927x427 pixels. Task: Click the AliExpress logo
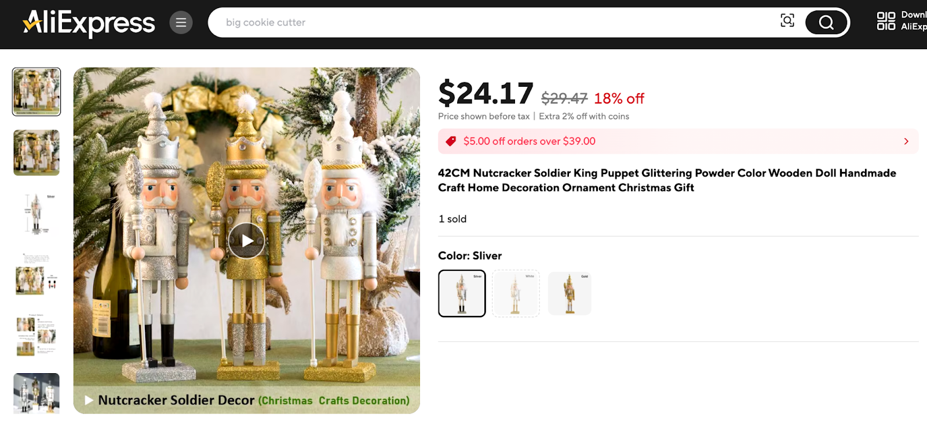point(87,22)
